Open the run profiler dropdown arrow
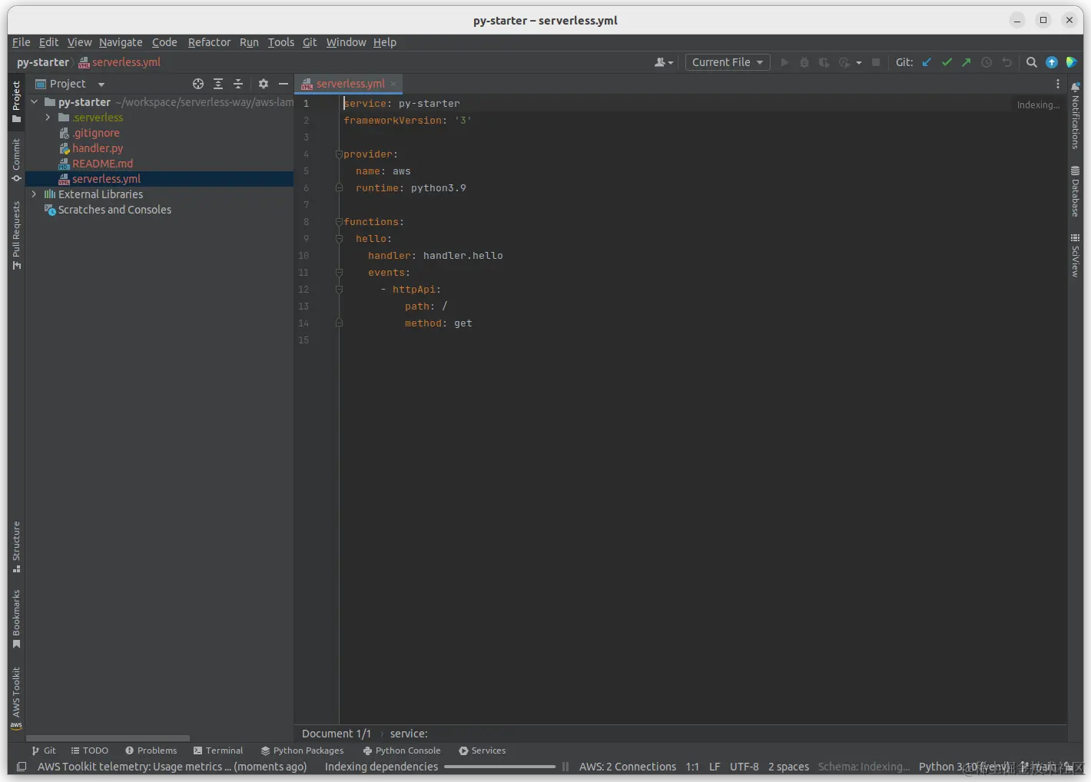1091x782 pixels. click(x=858, y=62)
